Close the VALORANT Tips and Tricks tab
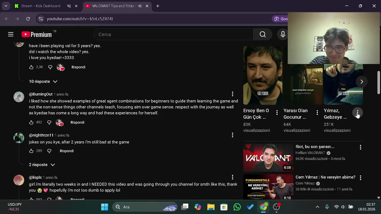 click(x=147, y=6)
